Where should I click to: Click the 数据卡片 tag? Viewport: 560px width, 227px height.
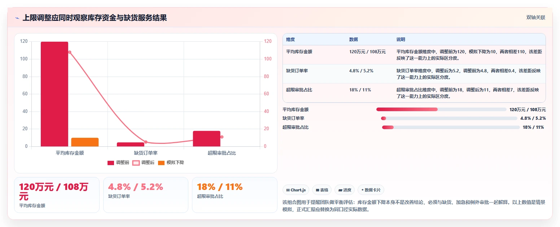tap(371, 190)
